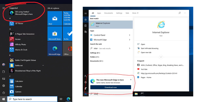205x102 pixels.
Task: Open the three-dot options in search header
Action: [185, 13]
